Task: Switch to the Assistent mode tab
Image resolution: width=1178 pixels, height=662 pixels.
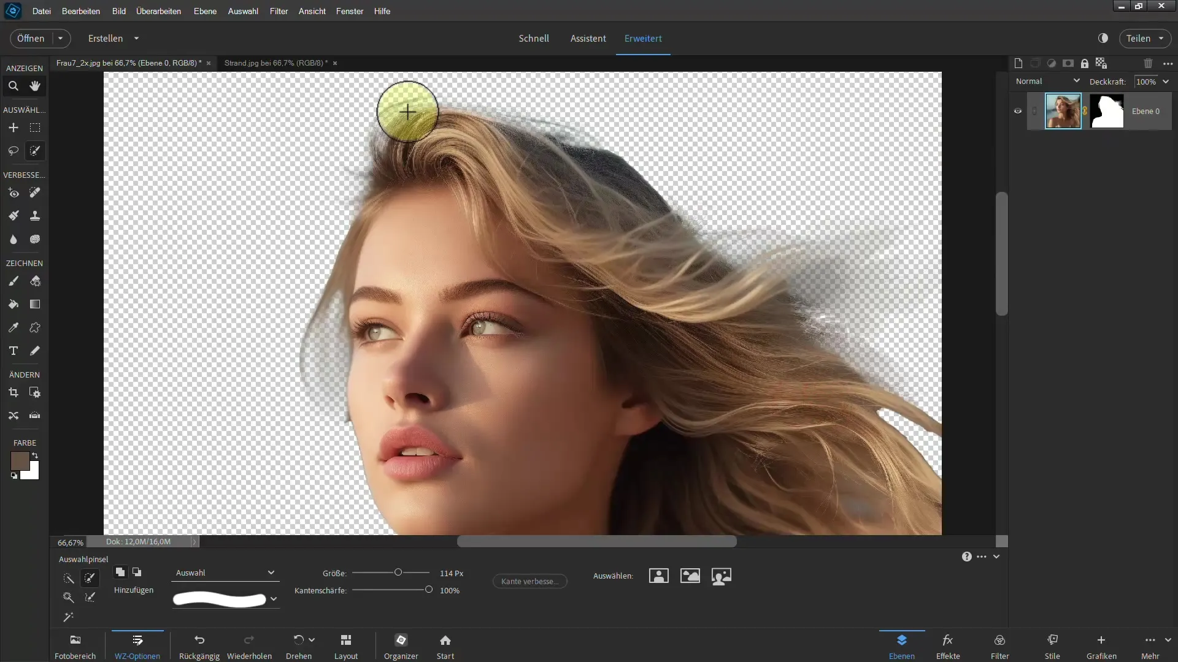Action: point(588,38)
